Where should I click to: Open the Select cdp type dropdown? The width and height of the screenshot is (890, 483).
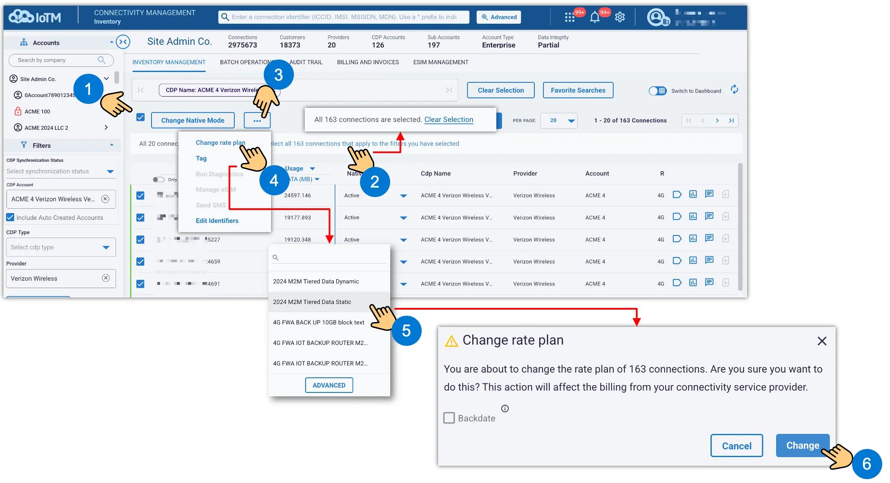61,247
